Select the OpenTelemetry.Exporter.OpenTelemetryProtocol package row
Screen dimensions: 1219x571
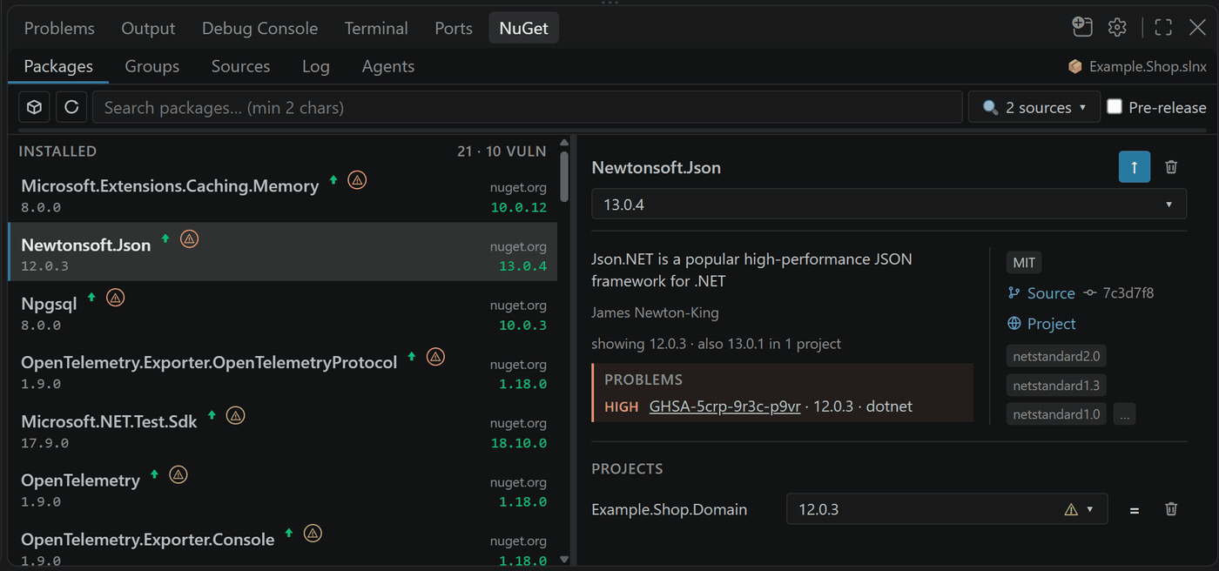click(x=283, y=370)
